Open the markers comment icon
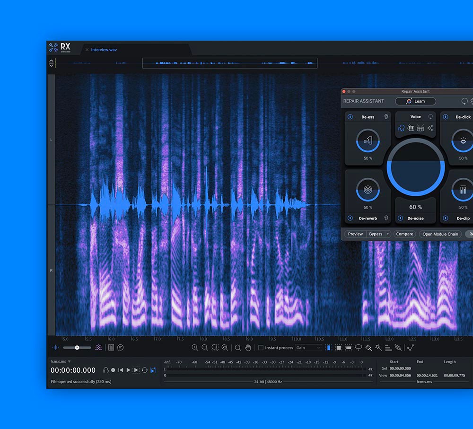This screenshot has height=429, width=473. 120,348
